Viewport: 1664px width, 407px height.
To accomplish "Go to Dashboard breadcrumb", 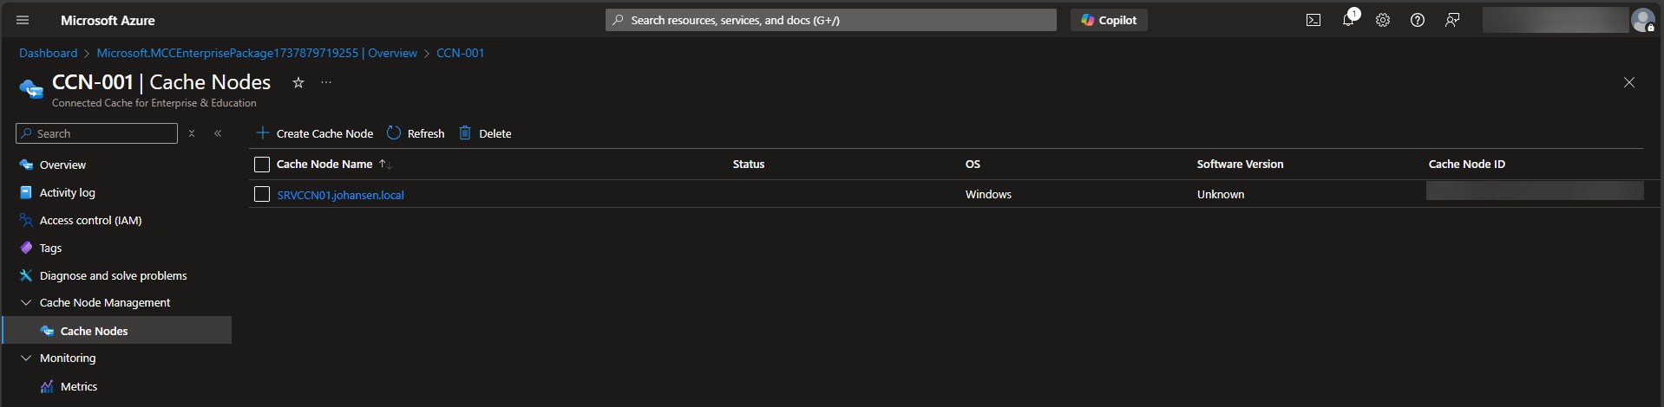I will 48,53.
